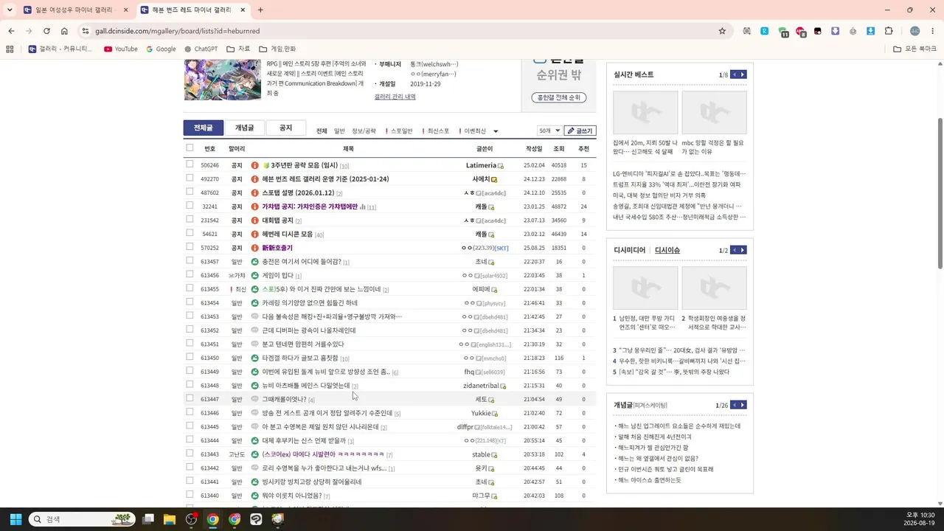Image resolution: width=944 pixels, height=531 pixels.
Task: Open the Chrome extensions puzzle icon
Action: point(889,31)
